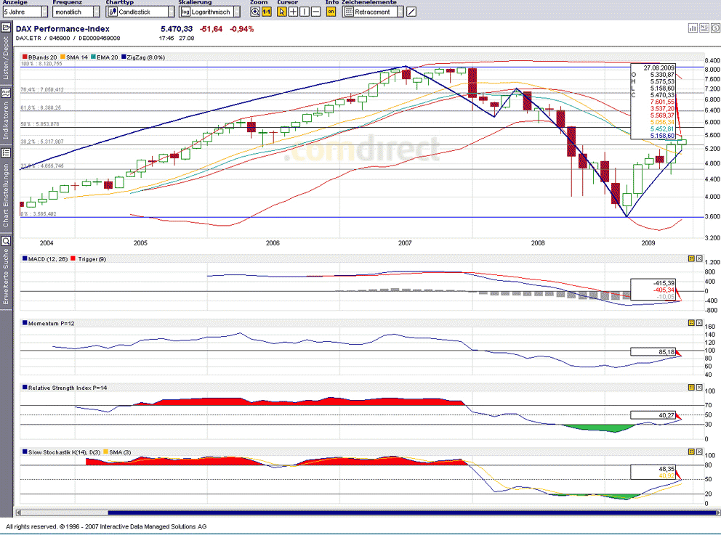
Task: Select the crosshair cursor tool
Action: pos(293,12)
